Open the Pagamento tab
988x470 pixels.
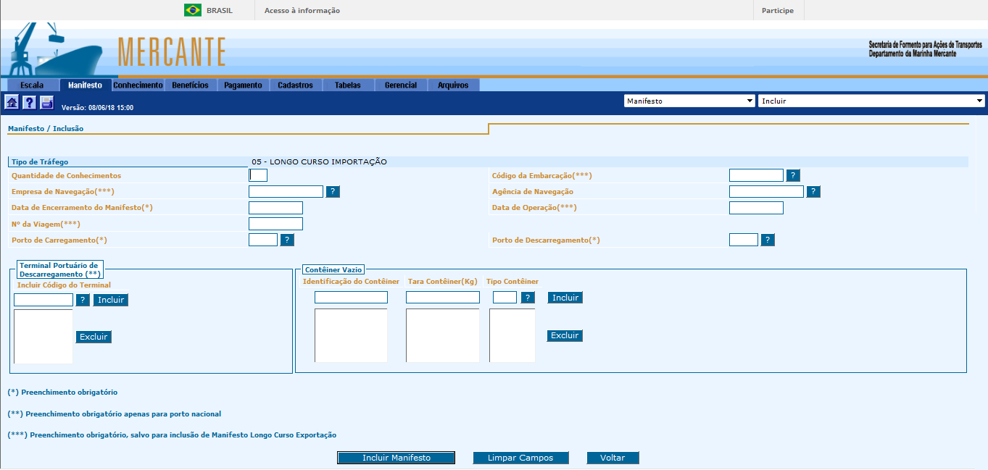click(x=243, y=85)
